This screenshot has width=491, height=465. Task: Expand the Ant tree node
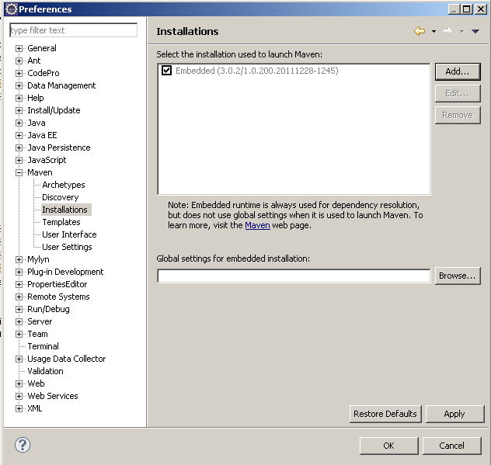(19, 61)
